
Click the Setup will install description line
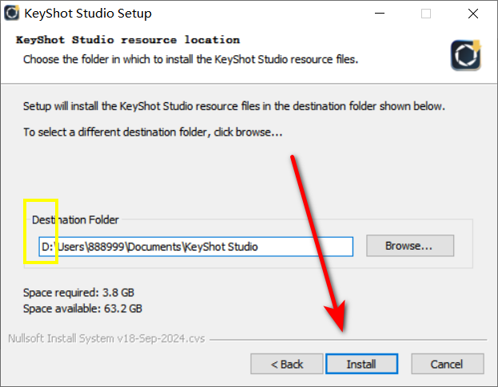(x=234, y=106)
